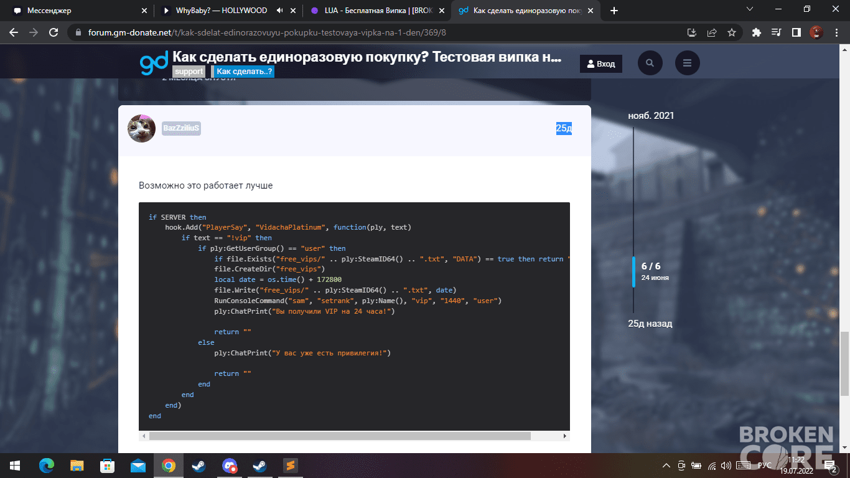Open BazZziliuS user profile link

(181, 128)
